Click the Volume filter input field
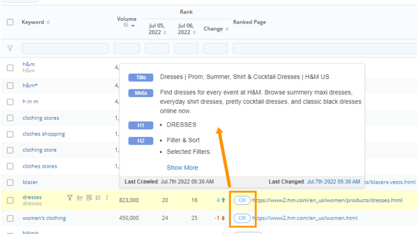 [127, 48]
